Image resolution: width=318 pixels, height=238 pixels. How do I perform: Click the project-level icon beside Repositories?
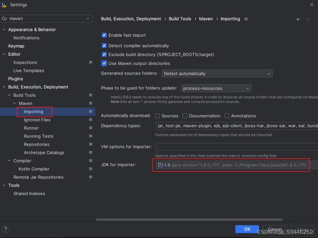pyautogui.click(x=91, y=144)
